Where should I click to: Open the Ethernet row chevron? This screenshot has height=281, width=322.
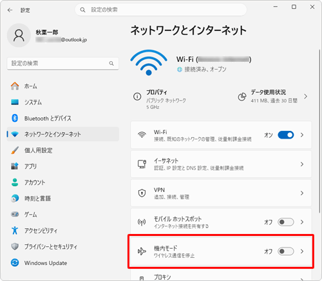pyautogui.click(x=302, y=164)
